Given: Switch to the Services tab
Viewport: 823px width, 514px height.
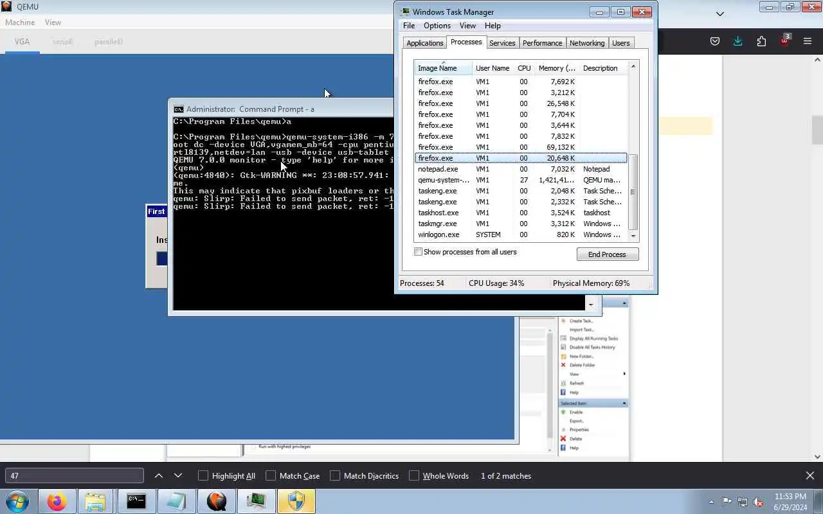Looking at the screenshot, I should point(502,43).
